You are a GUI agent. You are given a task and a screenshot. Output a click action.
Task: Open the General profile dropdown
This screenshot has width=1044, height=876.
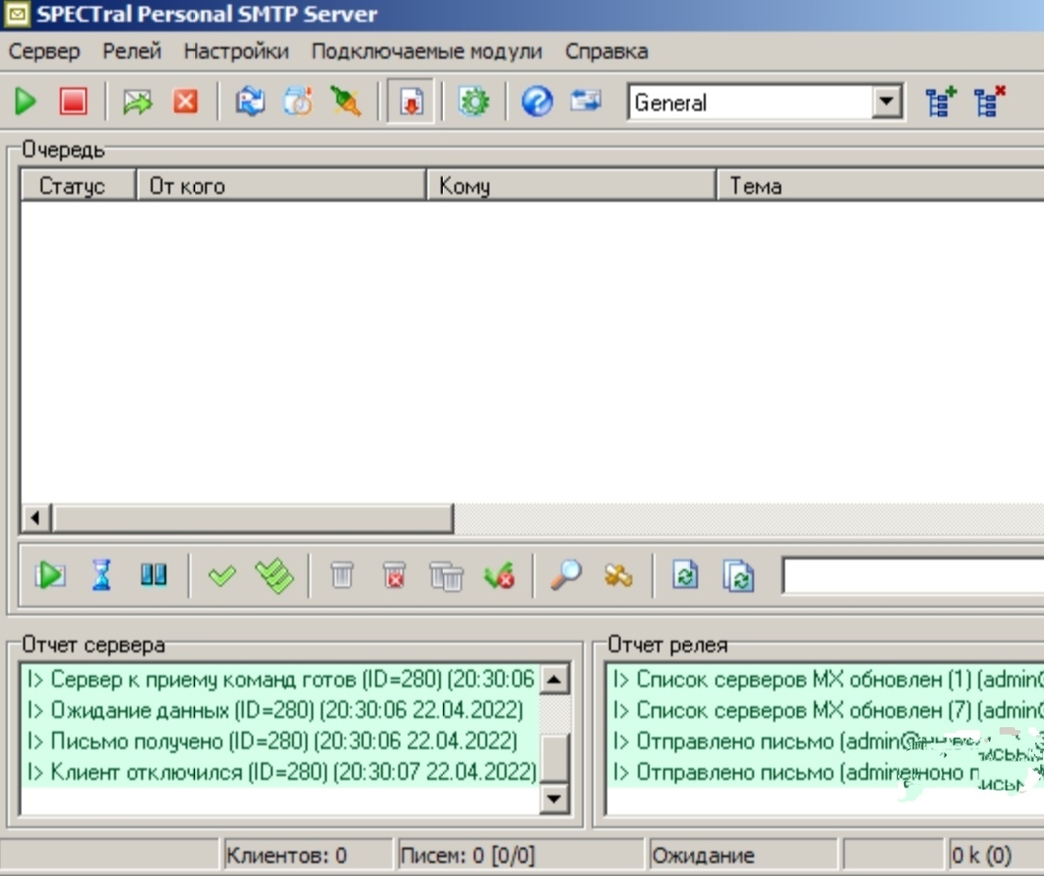click(886, 102)
